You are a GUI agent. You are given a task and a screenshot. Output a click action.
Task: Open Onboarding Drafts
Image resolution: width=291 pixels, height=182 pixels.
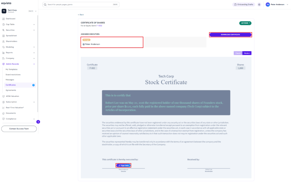click(244, 5)
